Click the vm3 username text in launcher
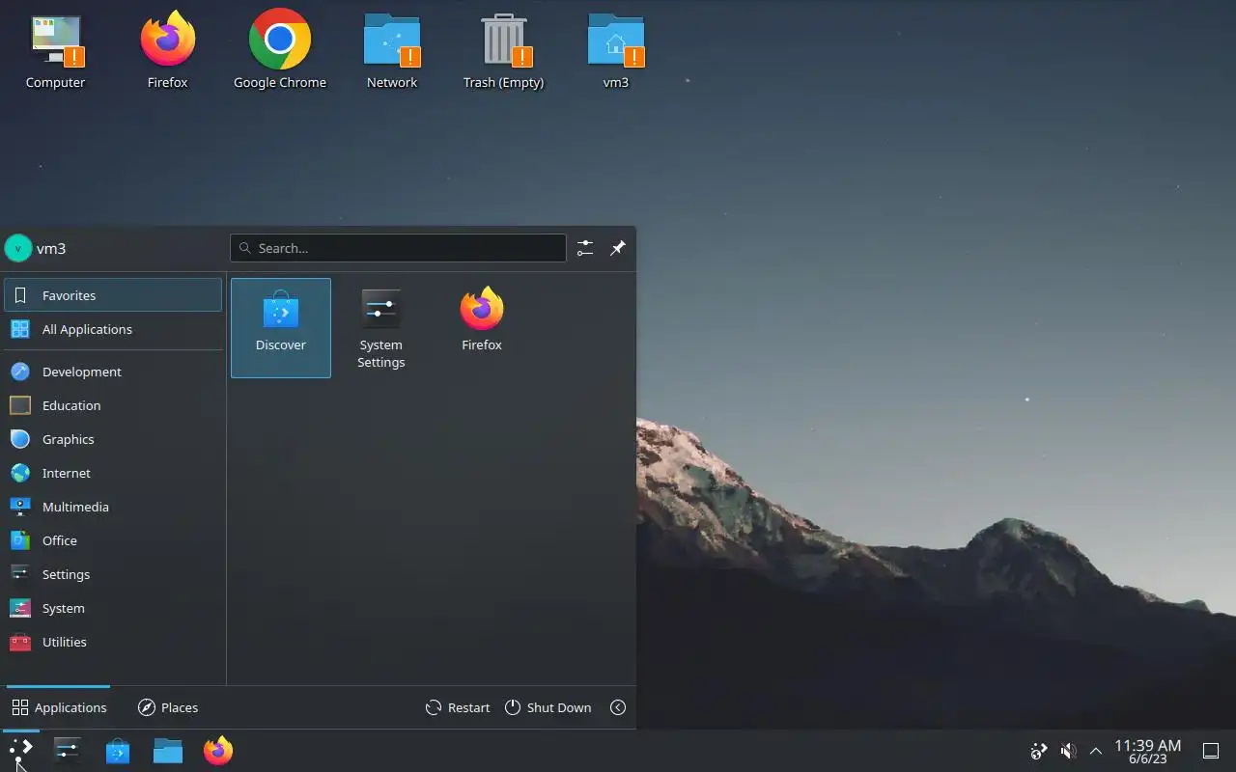 (51, 248)
